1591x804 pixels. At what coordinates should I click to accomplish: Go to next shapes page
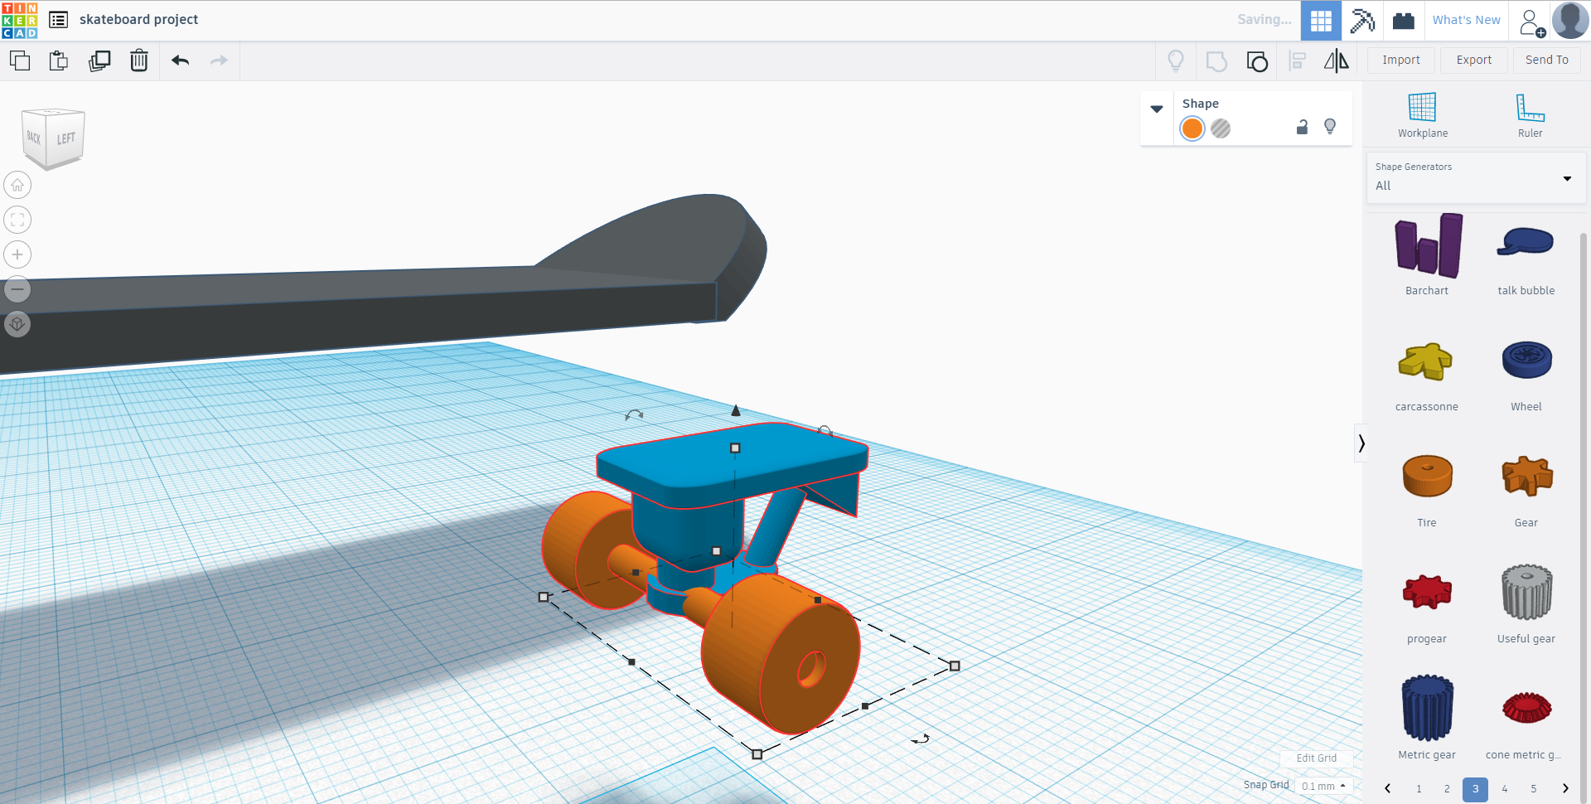click(x=1565, y=788)
